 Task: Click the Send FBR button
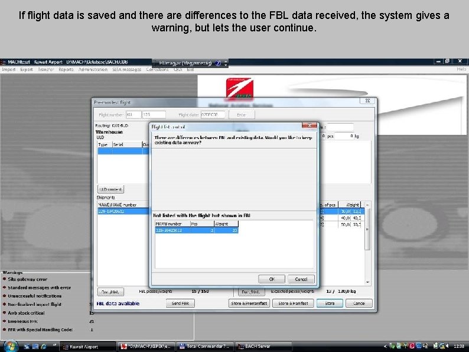[x=180, y=303]
